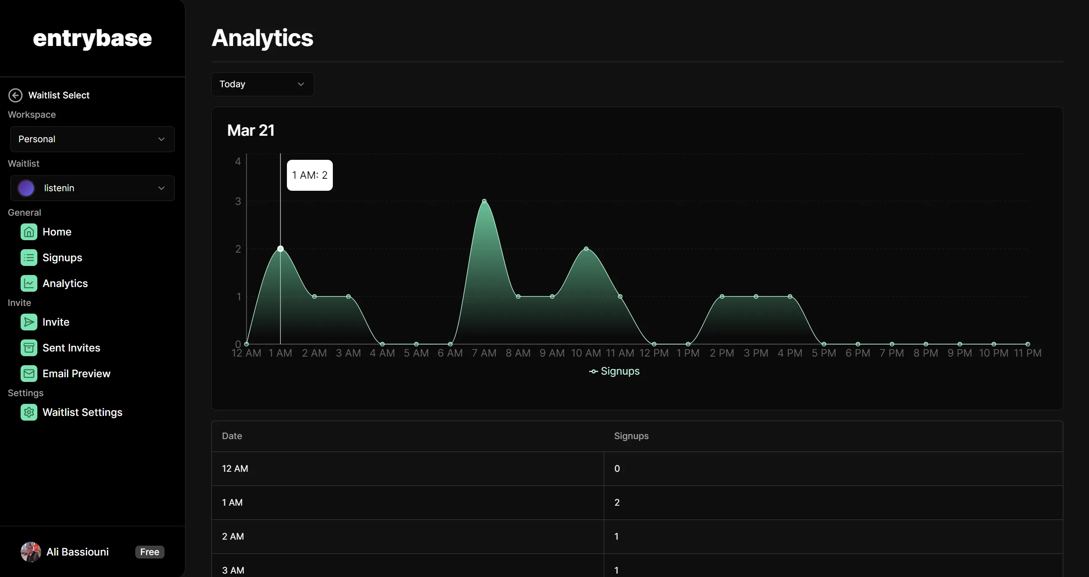
Task: Click the Signups list icon
Action: click(29, 258)
